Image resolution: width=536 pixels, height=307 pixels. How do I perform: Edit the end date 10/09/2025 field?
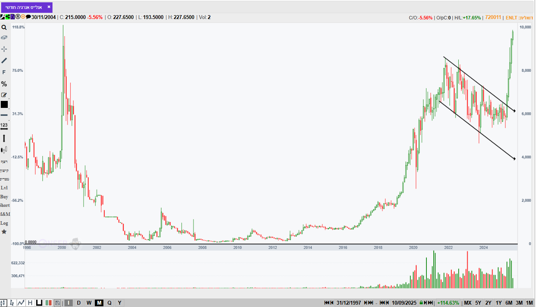click(404, 303)
